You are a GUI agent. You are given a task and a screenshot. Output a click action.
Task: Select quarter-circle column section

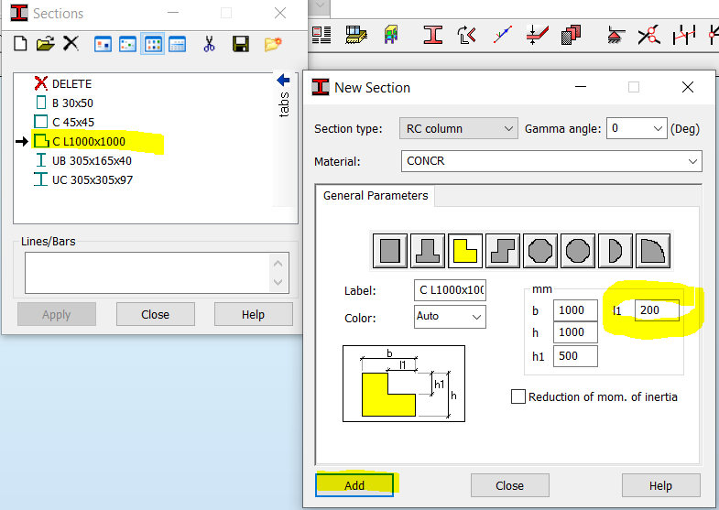pos(653,251)
